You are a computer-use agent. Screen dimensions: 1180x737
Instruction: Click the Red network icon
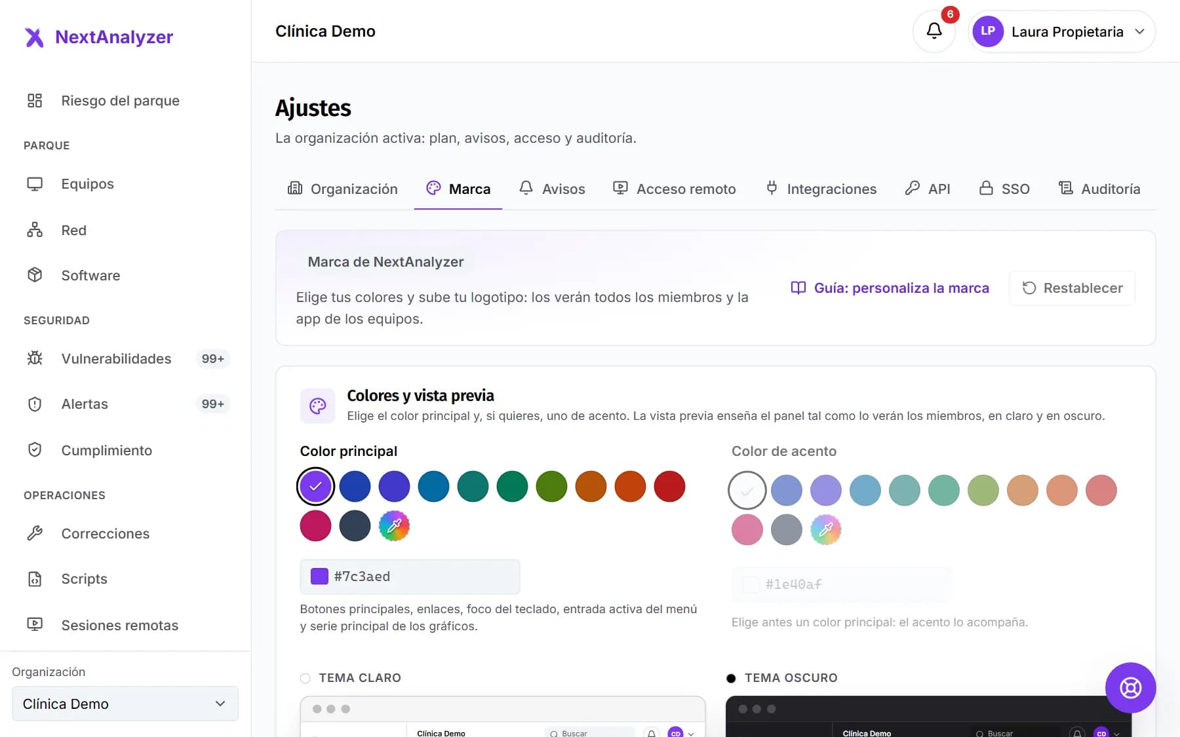point(35,230)
